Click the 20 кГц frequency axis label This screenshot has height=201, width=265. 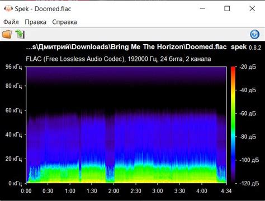point(13,159)
